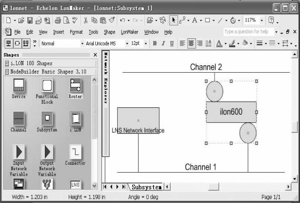Click the Print icon
300x203 pixels.
[58, 20]
